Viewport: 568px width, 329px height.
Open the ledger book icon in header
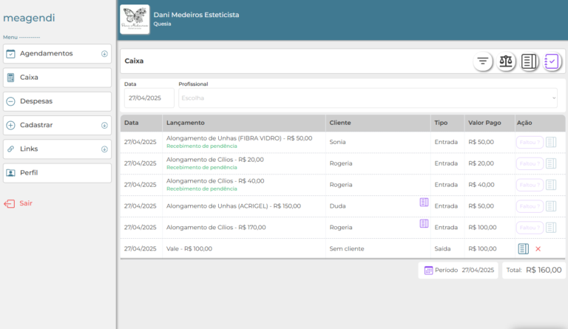click(529, 62)
